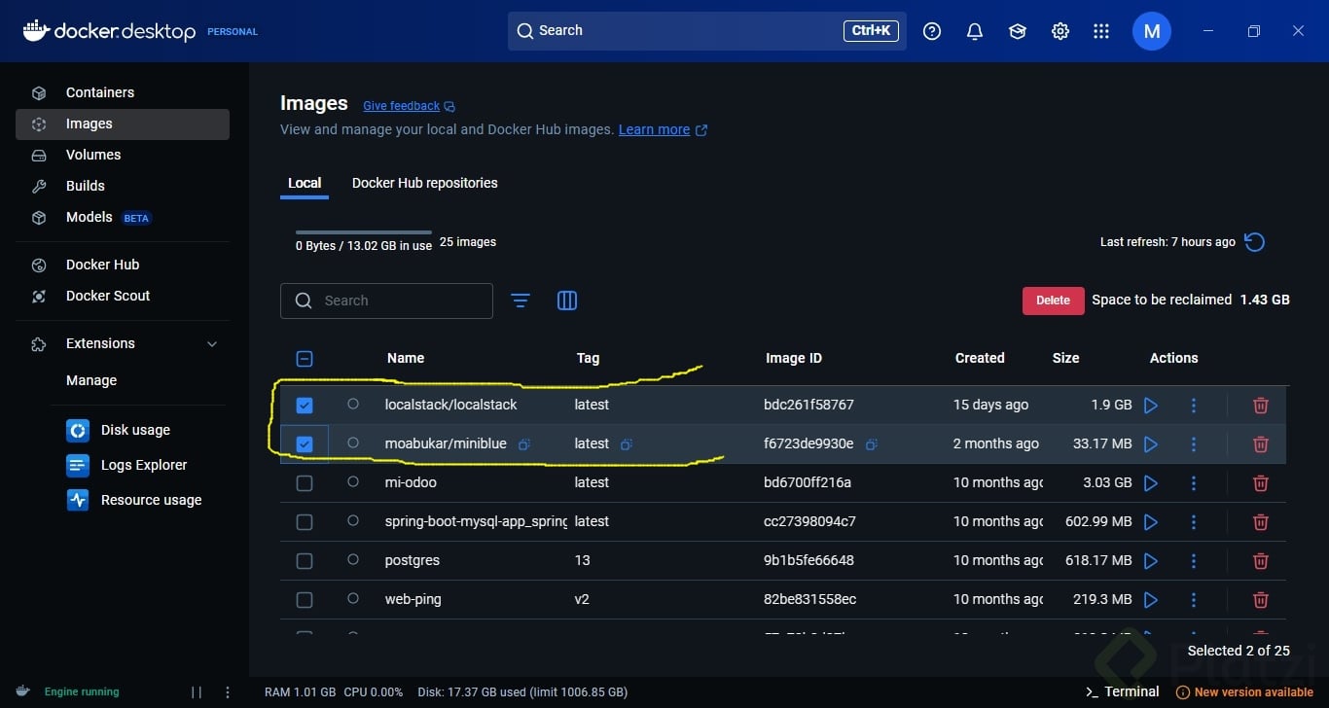Open the filter options icon
Viewport: 1329px width, 708px height.
521,301
